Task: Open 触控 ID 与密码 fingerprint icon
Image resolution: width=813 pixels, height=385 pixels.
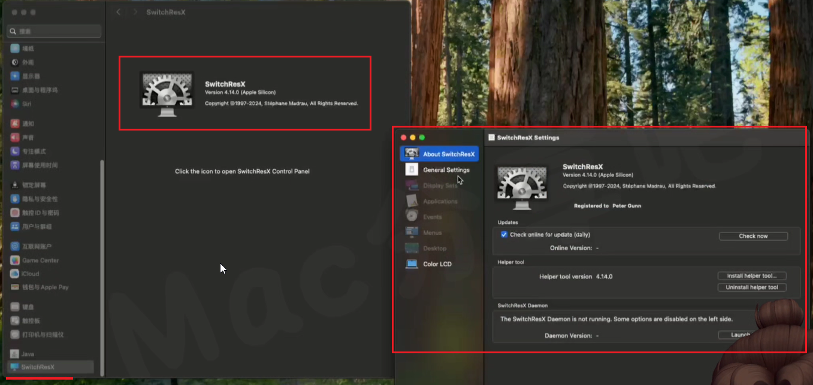Action: coord(15,213)
